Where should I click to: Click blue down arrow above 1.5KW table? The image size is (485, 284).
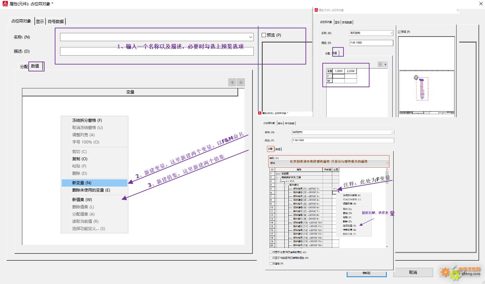[385, 65]
